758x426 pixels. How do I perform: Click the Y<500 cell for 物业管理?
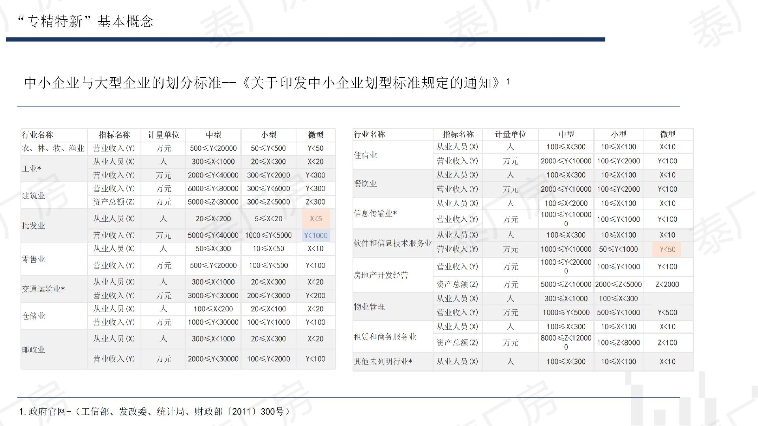pos(667,312)
